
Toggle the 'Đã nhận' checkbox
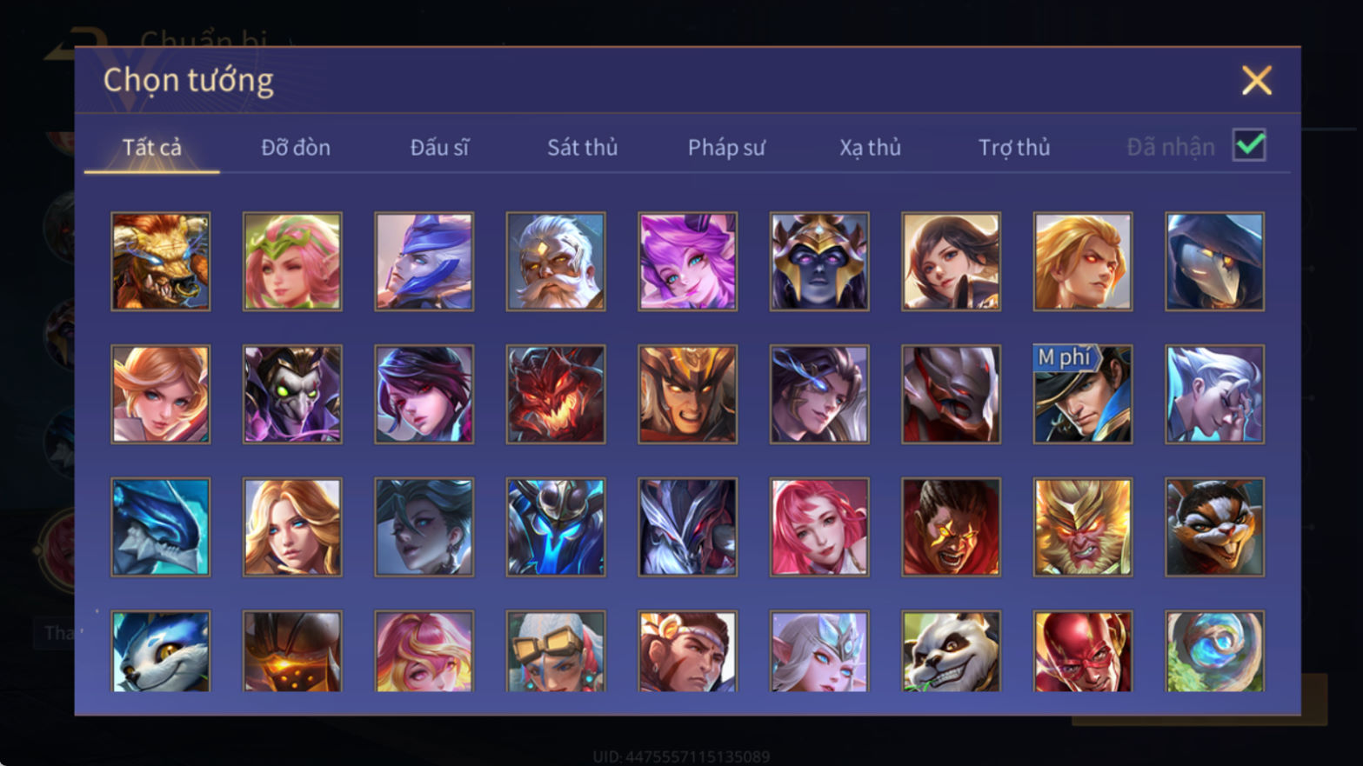tap(1249, 145)
